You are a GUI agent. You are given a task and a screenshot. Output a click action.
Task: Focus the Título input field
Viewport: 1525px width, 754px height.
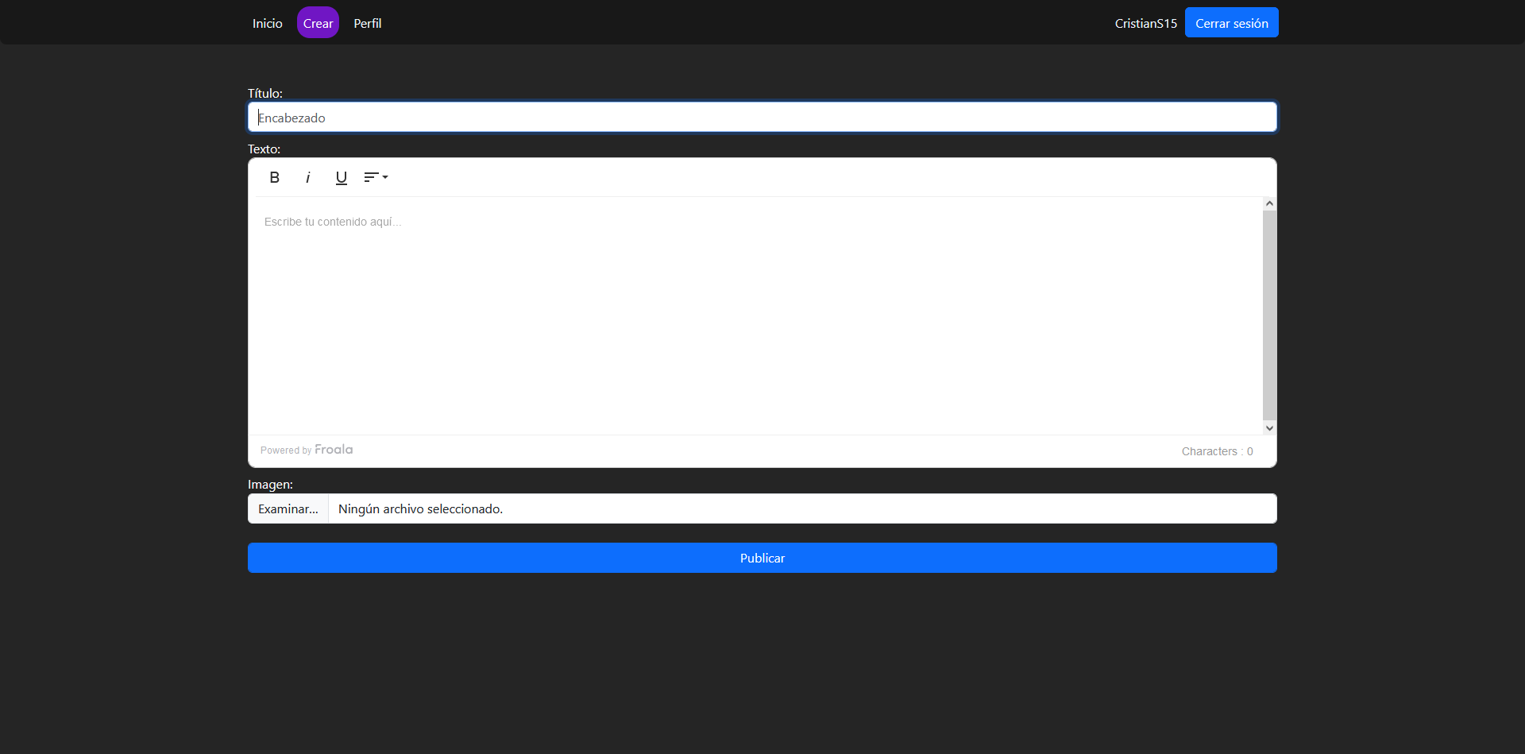point(762,118)
